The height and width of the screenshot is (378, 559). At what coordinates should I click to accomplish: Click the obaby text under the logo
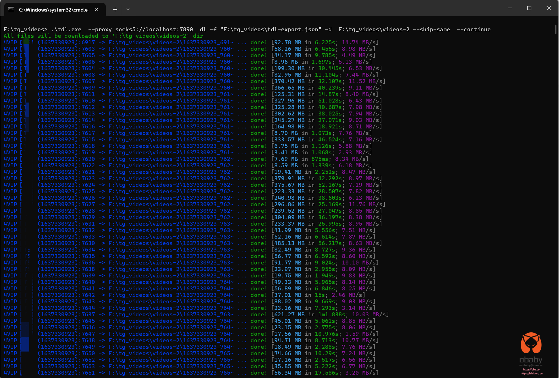[531, 360]
